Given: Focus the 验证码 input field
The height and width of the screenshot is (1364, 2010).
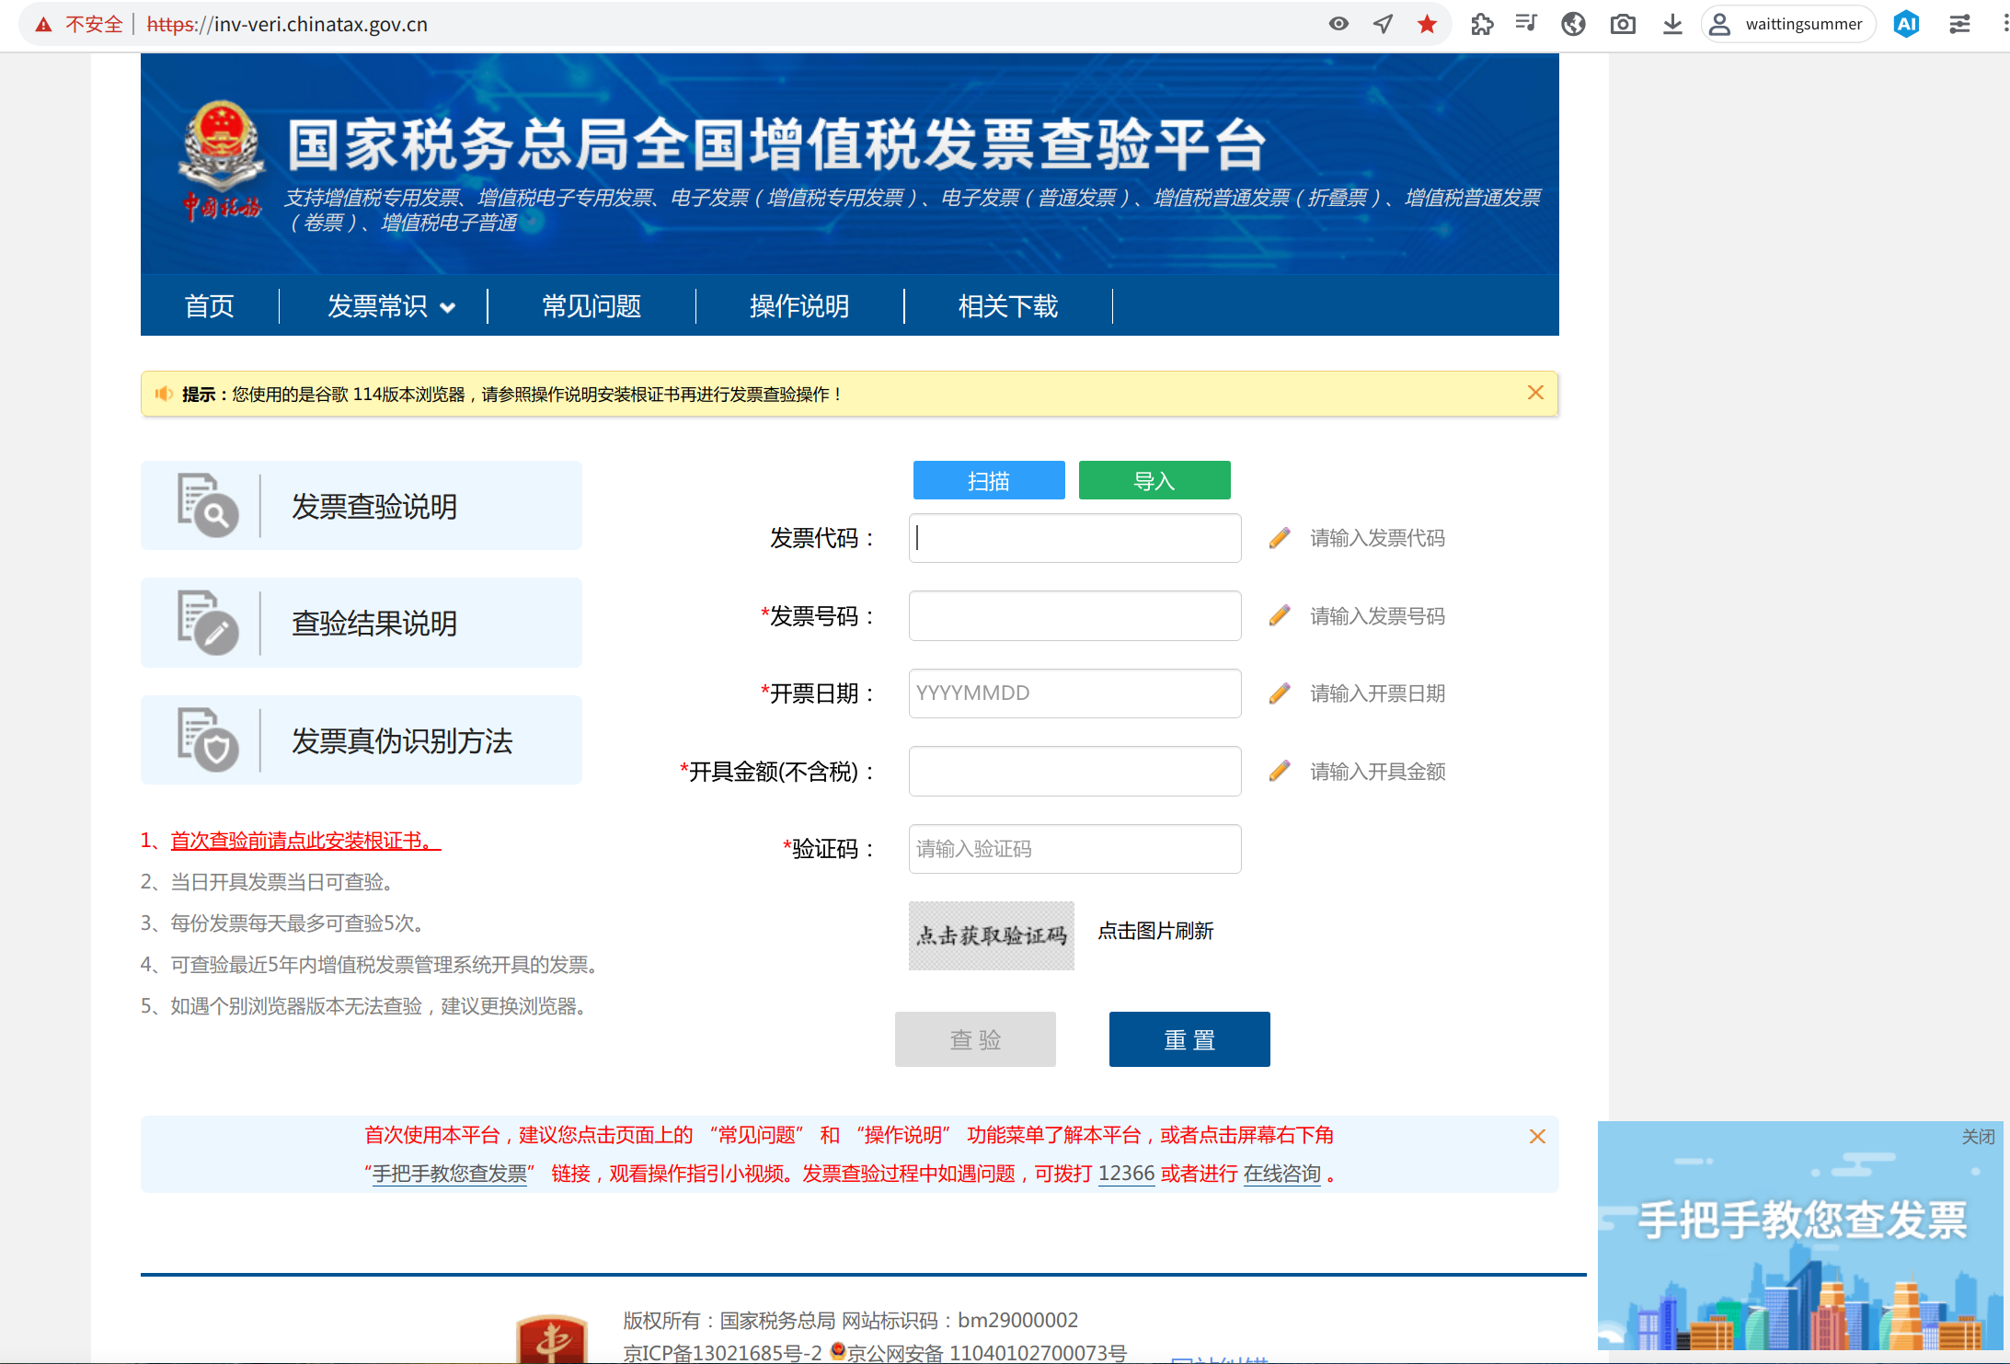Looking at the screenshot, I should point(1074,849).
